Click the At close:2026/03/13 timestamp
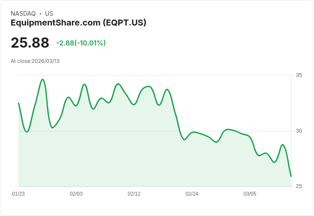The image size is (314, 216). click(x=35, y=61)
